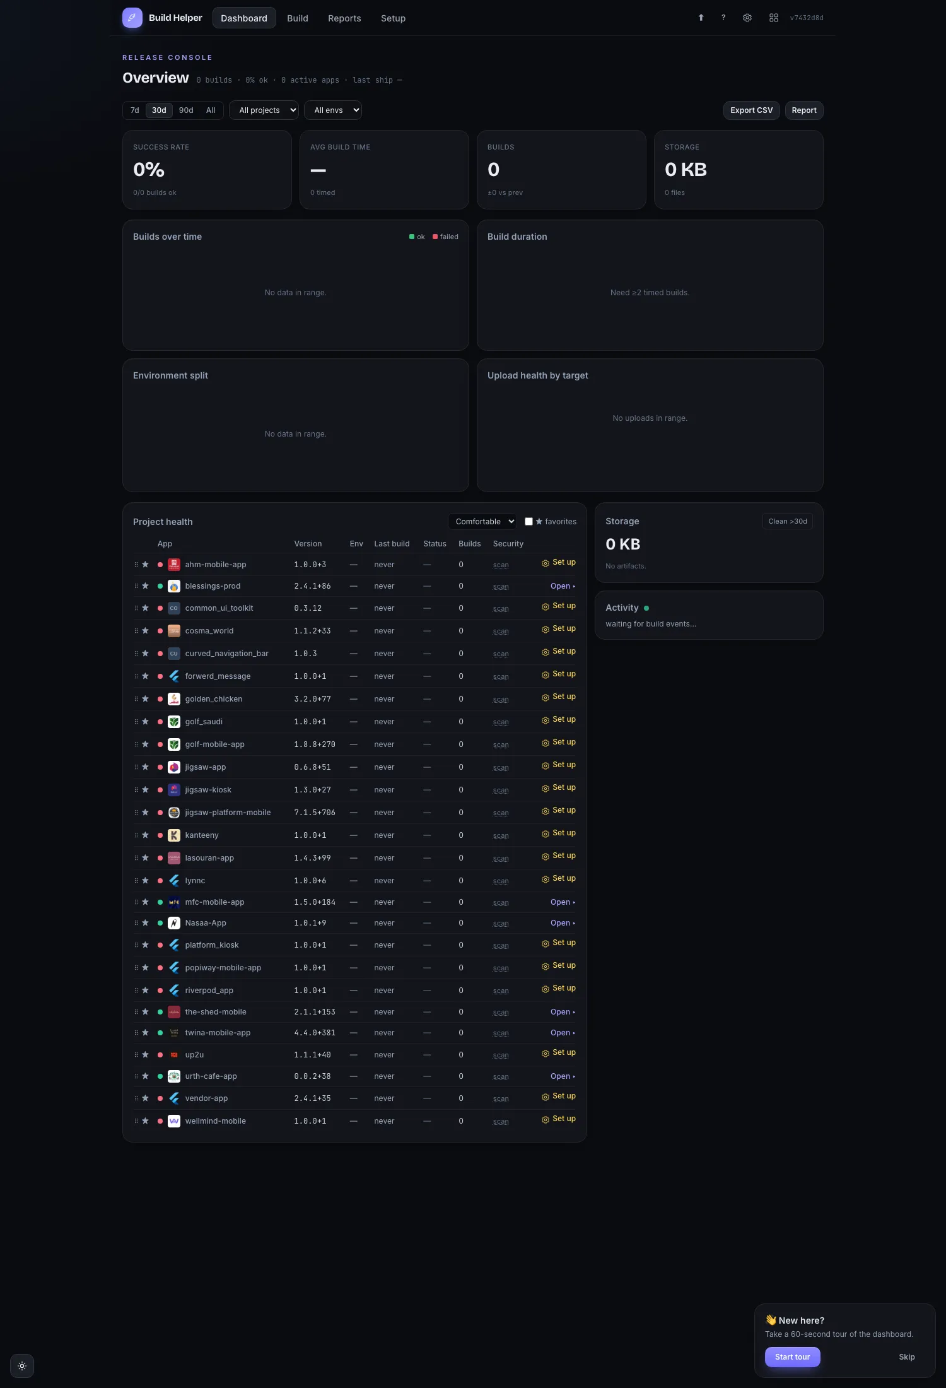Click Export CSV button
946x1388 pixels.
752,110
